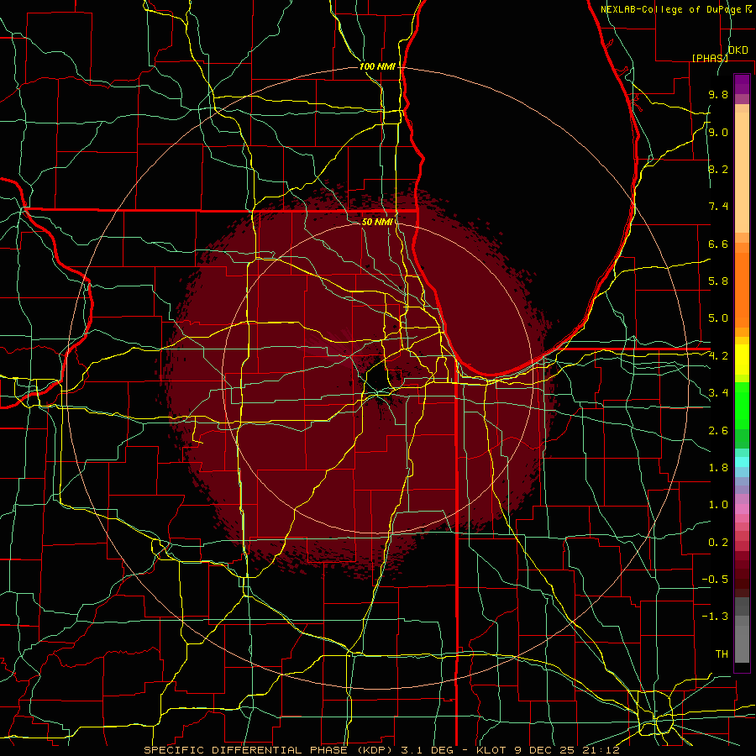Click the 3.4 color scale value
This screenshot has width=756, height=756.
(x=718, y=393)
